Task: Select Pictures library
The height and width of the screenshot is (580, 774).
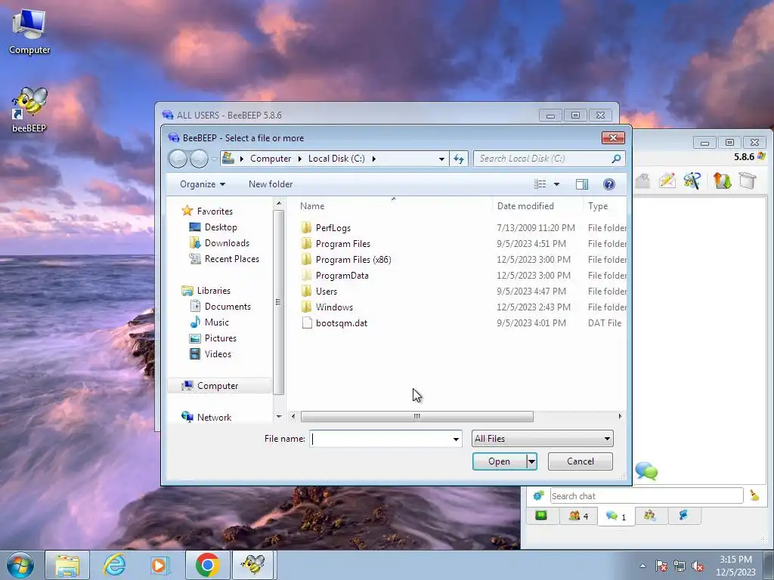Action: 220,338
